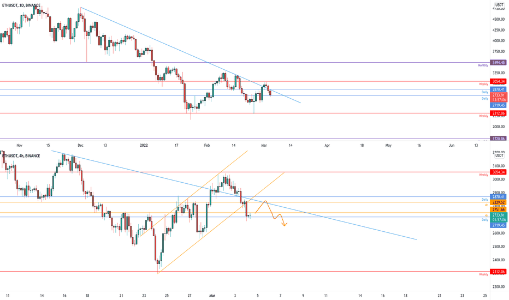Click the 4500.00 price axis value
The height and width of the screenshot is (300, 509).
click(x=499, y=20)
